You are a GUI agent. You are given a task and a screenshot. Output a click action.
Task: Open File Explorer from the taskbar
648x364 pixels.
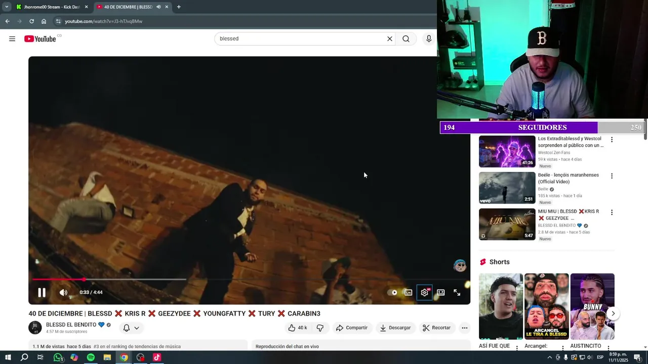pos(107,357)
